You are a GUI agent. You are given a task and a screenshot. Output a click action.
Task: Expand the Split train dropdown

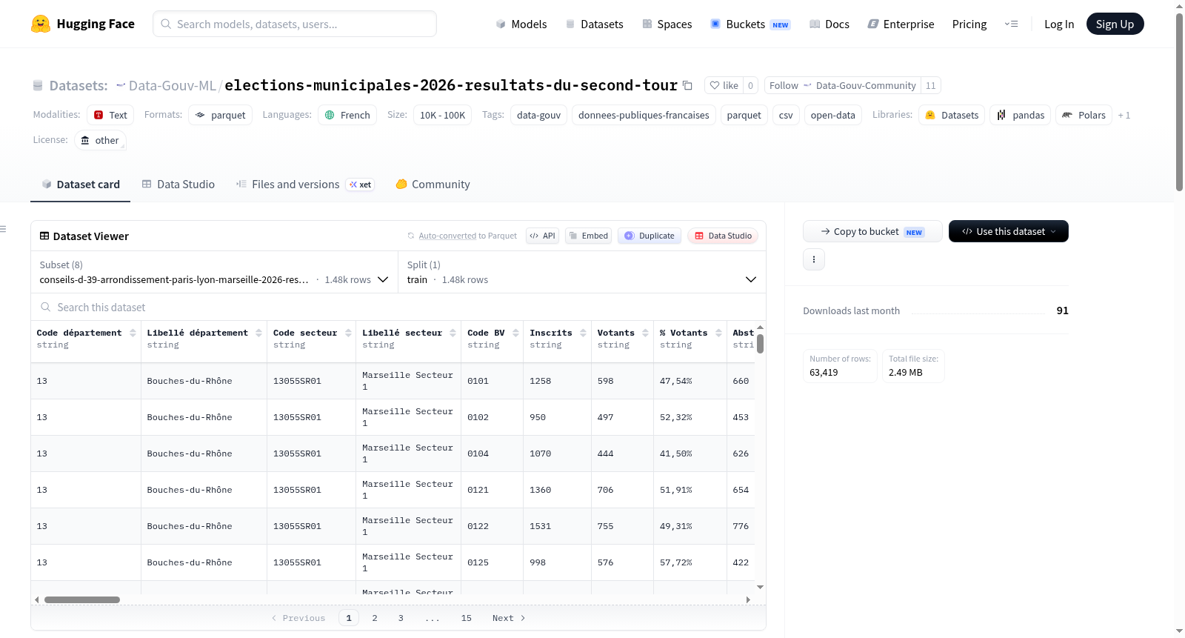pos(582,272)
